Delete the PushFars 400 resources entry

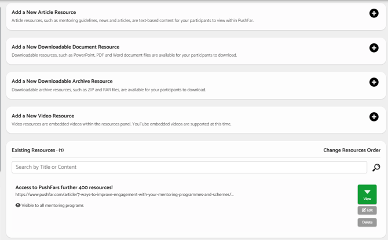click(367, 222)
